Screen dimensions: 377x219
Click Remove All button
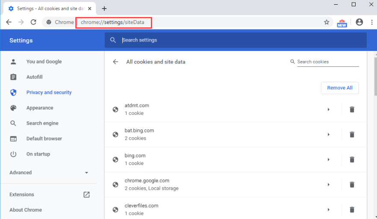[x=340, y=88]
